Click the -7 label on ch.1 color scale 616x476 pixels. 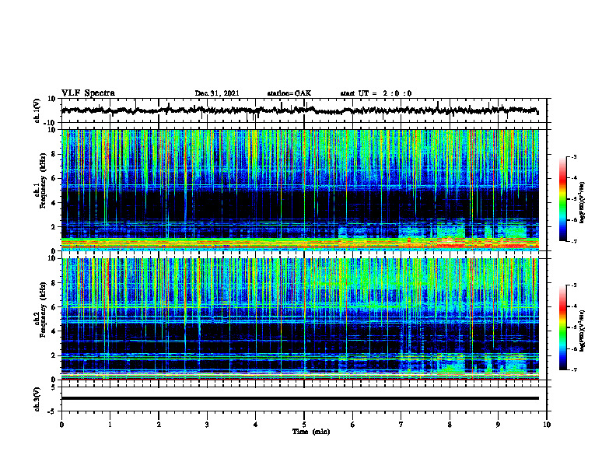pyautogui.click(x=574, y=241)
